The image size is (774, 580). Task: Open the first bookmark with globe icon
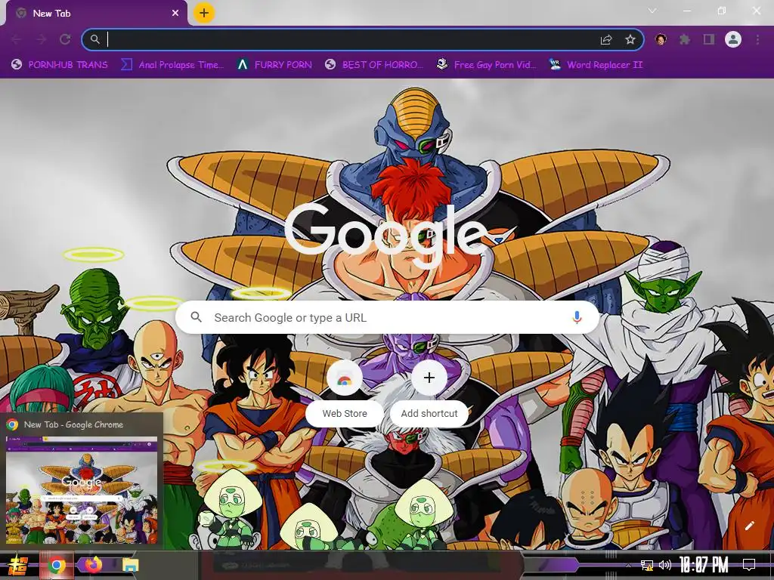click(59, 65)
